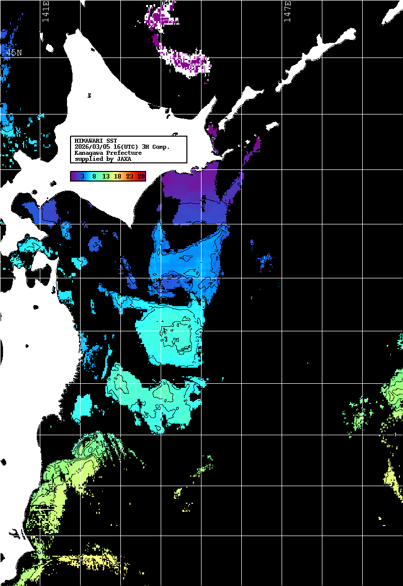
Task: Click the 147E longitude label
Action: 288,11
